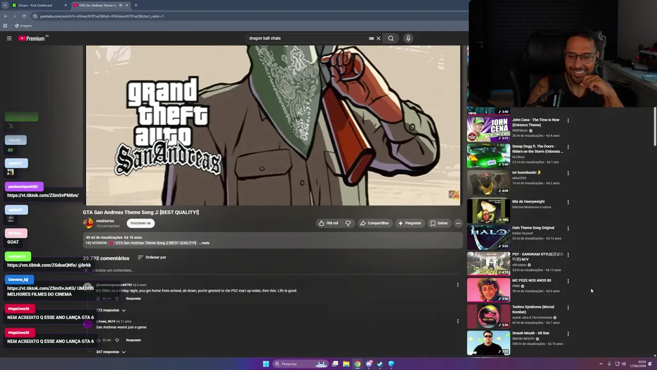Open File Explorer from taskbar

[346, 364]
